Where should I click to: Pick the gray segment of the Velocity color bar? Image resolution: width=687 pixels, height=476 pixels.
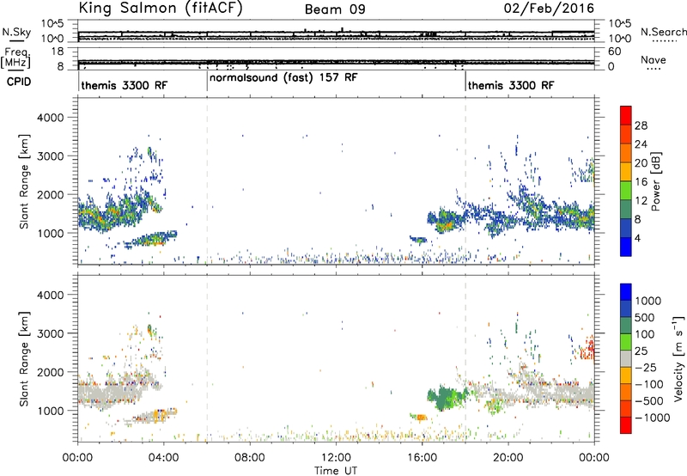626,359
